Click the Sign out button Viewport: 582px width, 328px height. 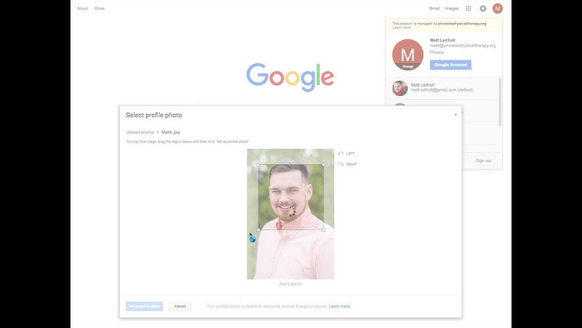tap(484, 161)
